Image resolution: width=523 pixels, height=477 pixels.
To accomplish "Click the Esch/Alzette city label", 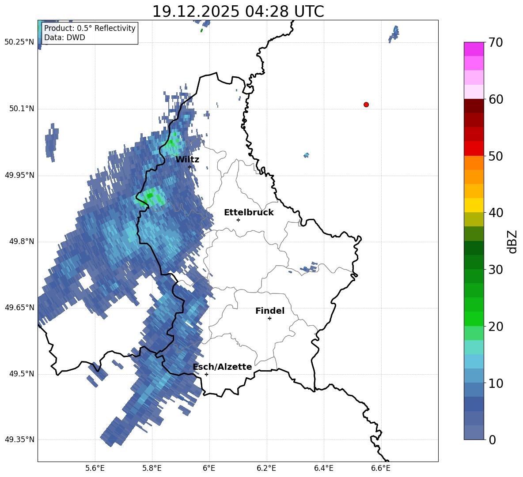I will coord(222,367).
